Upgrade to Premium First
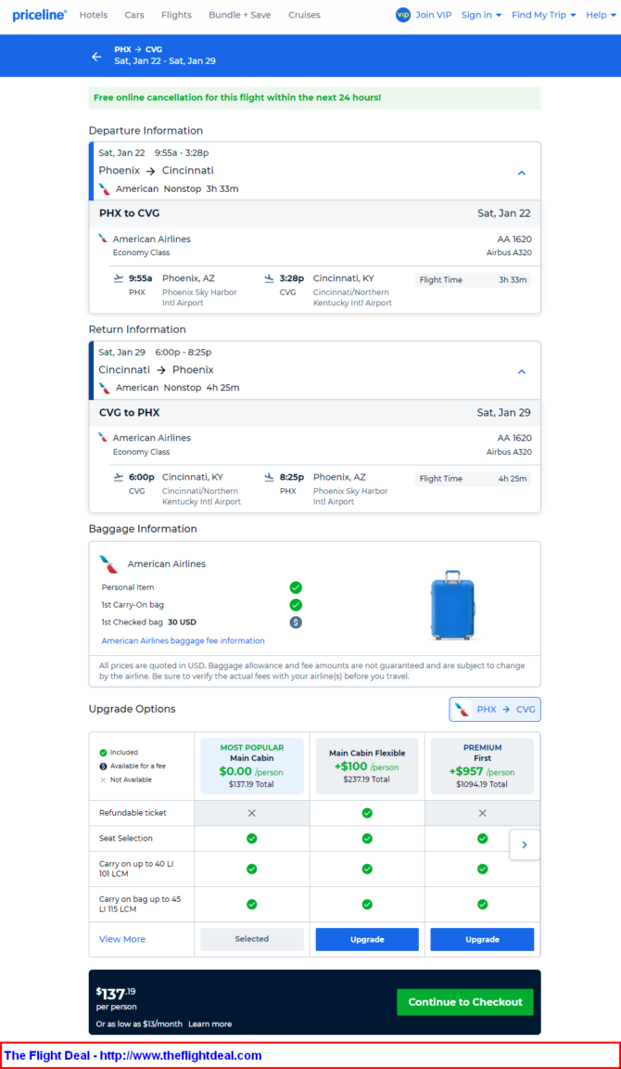The width and height of the screenshot is (621, 1069). click(x=482, y=939)
